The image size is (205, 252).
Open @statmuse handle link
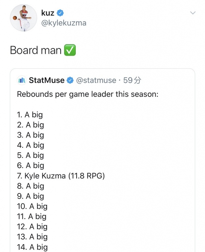click(96, 80)
